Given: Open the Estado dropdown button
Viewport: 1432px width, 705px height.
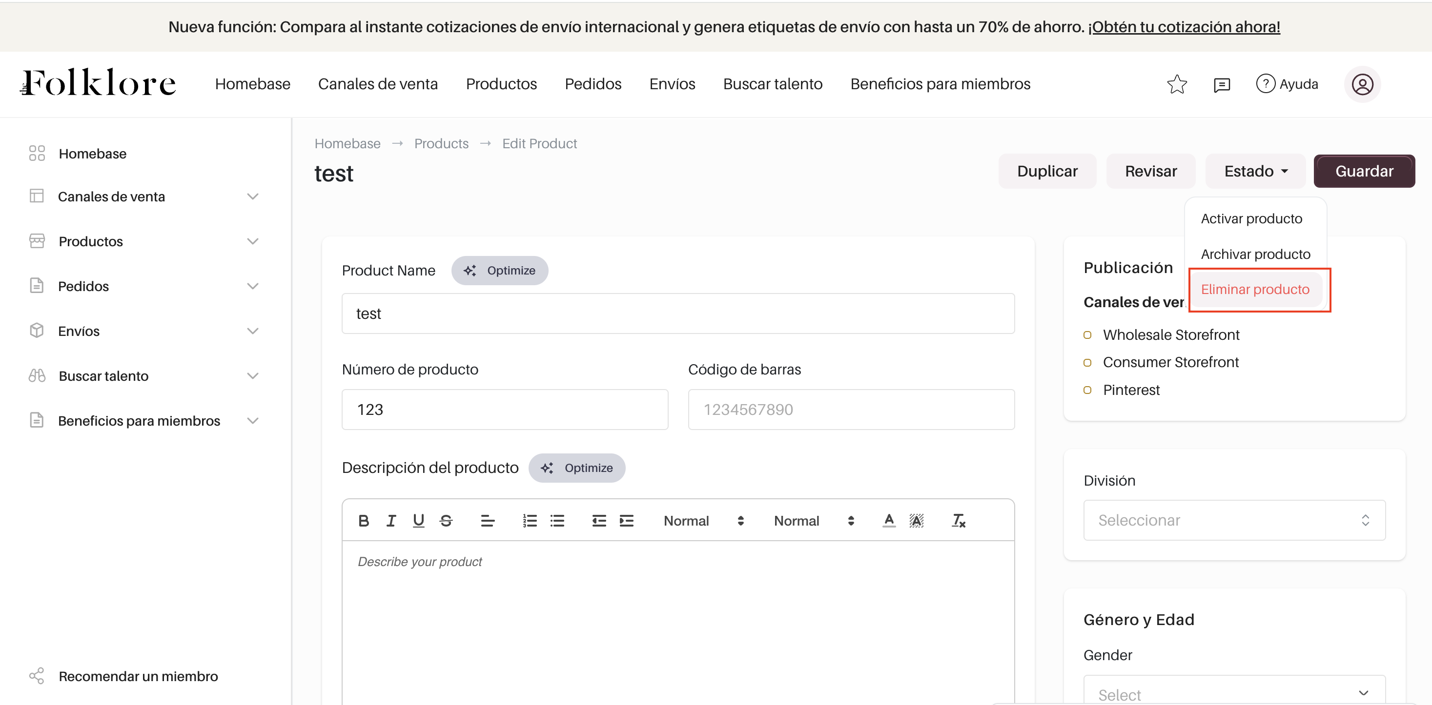Looking at the screenshot, I should (1255, 171).
